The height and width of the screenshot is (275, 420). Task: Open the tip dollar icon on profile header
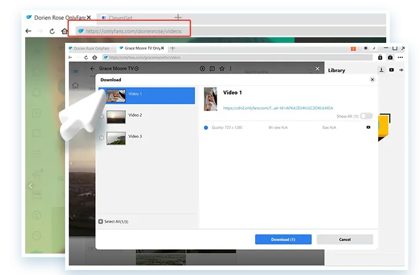point(202,69)
